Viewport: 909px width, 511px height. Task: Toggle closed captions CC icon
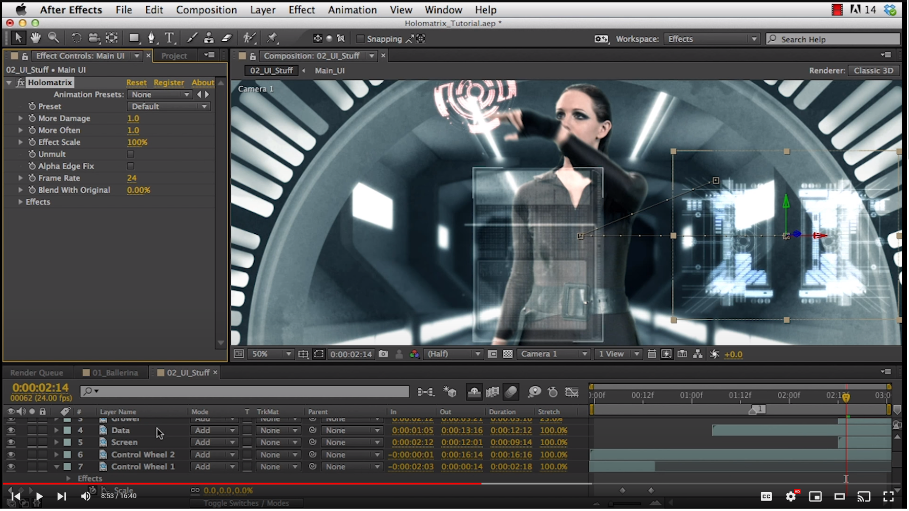766,496
